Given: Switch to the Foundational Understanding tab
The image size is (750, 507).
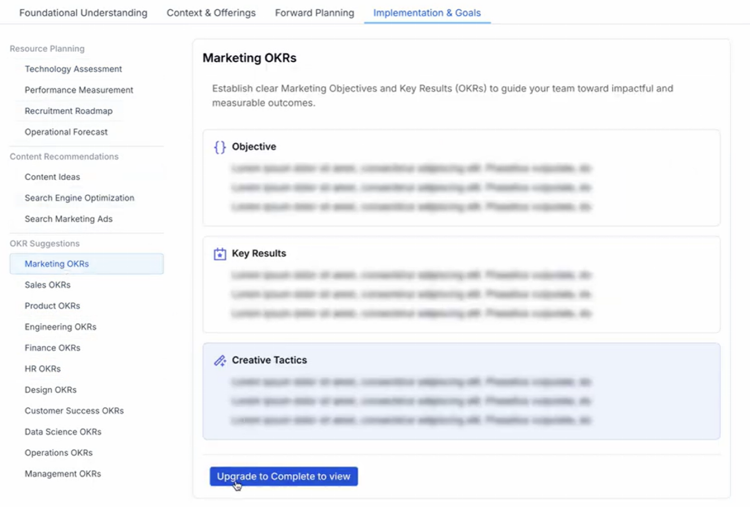Looking at the screenshot, I should tap(83, 13).
